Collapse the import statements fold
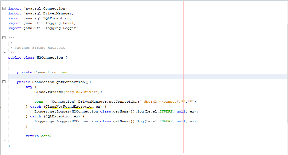The height and width of the screenshot is (155, 288). 4,8
